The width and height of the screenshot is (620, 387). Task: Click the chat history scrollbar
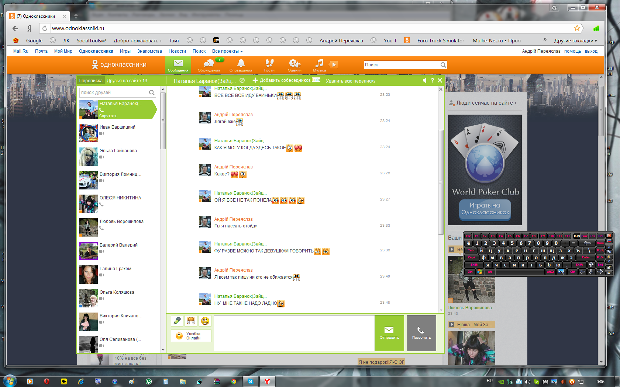(x=441, y=182)
